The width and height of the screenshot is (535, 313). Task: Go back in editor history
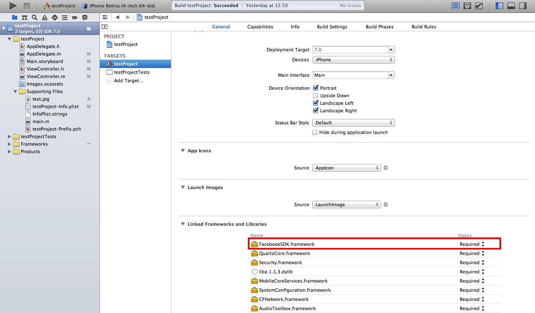pos(117,17)
